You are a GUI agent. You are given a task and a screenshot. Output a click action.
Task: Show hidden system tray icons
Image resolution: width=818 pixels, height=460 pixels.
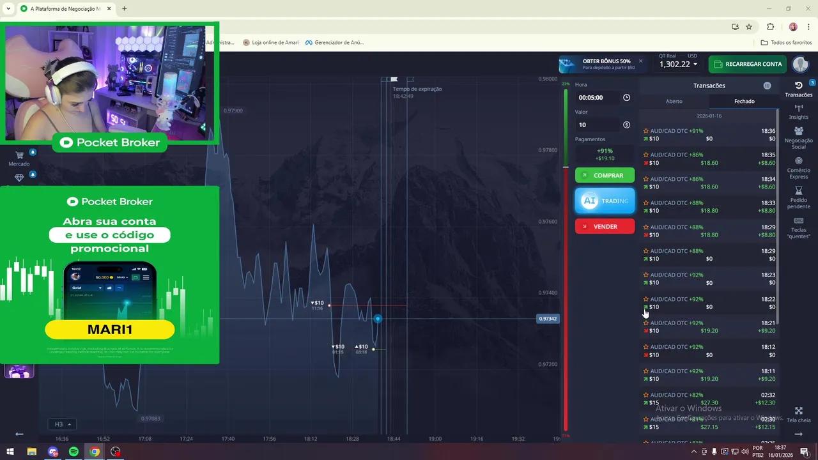coord(694,452)
